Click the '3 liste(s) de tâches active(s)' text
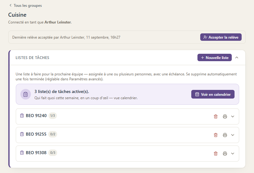The image size is (254, 173). pyautogui.click(x=61, y=91)
